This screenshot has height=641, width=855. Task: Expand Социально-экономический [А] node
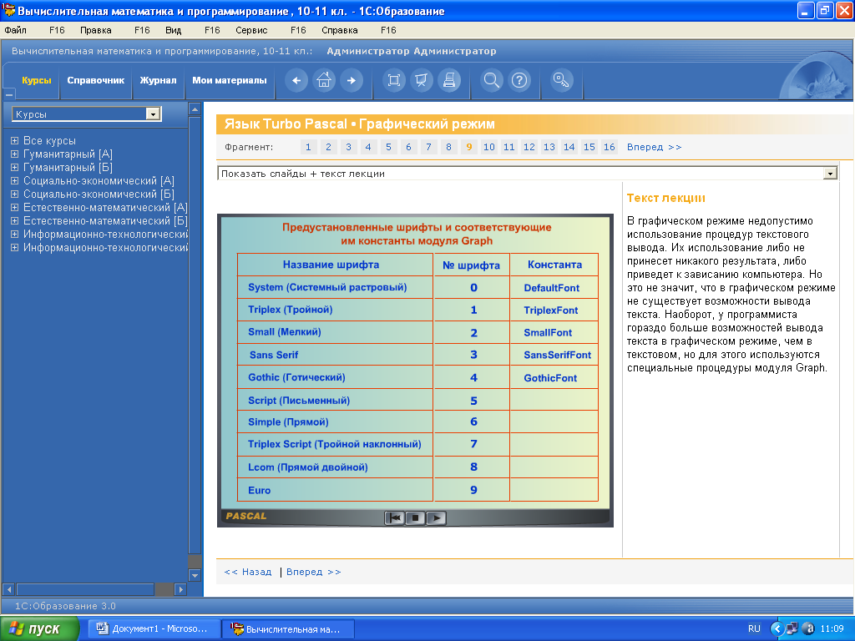(15, 180)
